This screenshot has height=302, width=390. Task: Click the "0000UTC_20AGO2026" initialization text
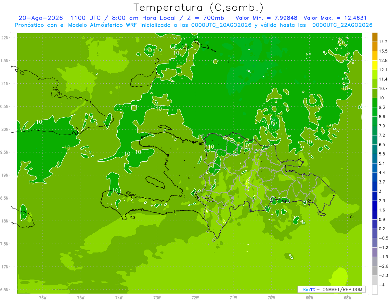221,25
